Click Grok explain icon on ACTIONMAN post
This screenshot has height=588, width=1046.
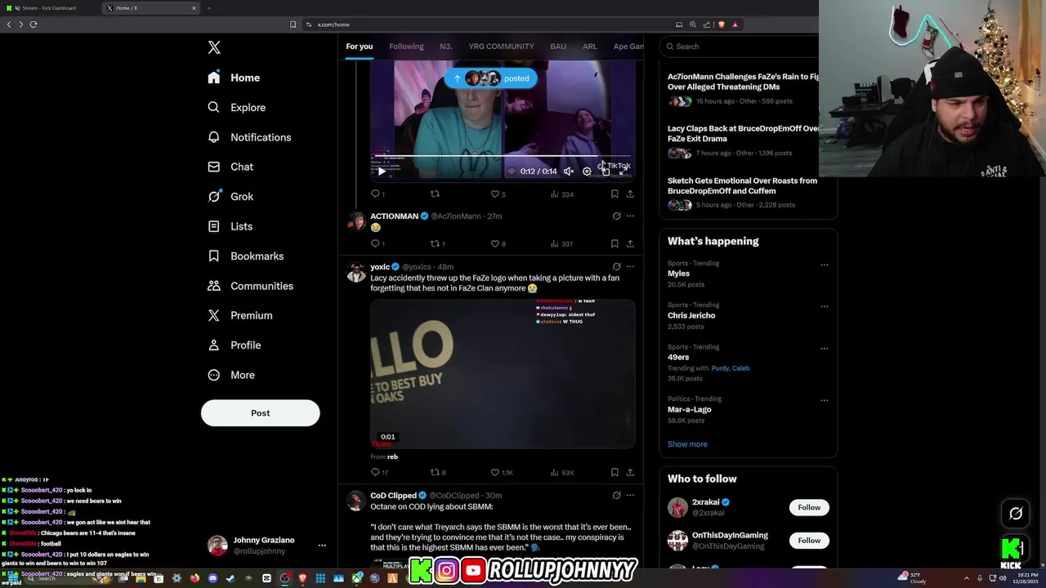point(616,216)
